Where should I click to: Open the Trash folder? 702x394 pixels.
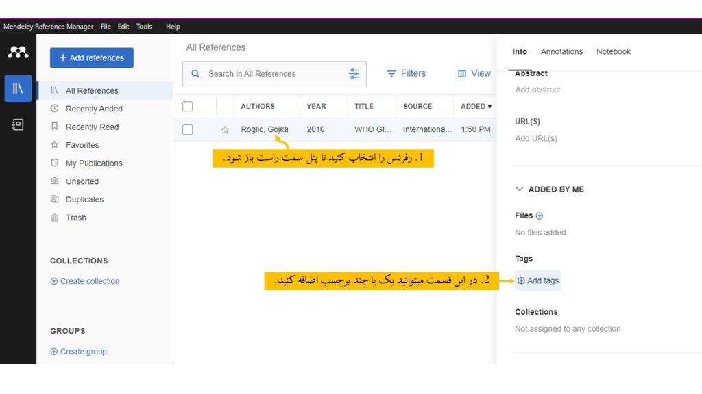(75, 218)
